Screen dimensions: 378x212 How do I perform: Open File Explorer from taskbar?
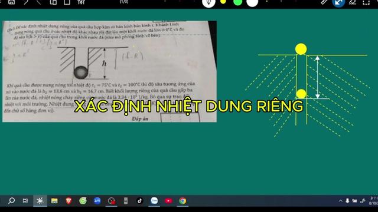point(54,201)
